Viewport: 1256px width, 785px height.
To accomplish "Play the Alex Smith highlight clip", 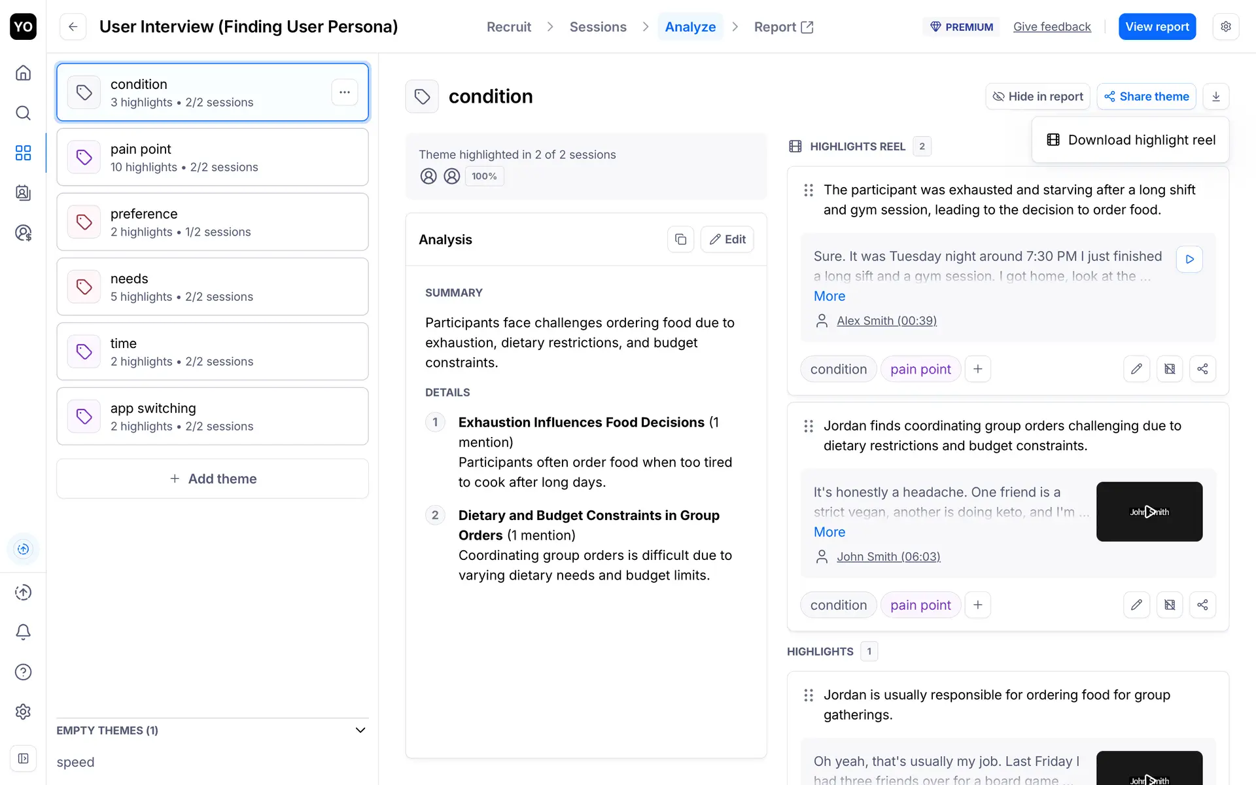I will tap(1189, 259).
